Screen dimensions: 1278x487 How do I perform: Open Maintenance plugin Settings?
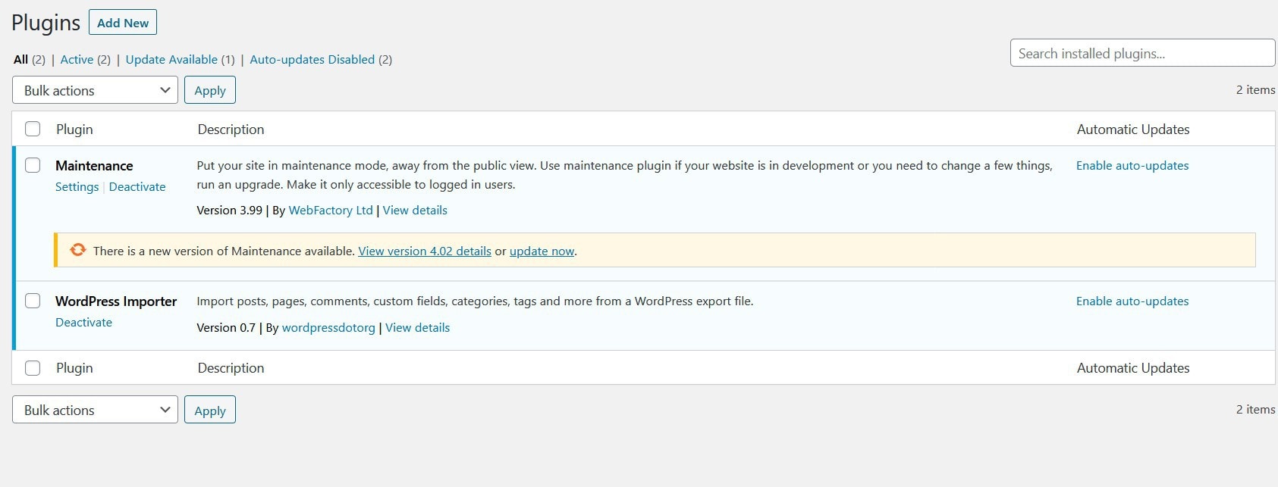[x=77, y=186]
